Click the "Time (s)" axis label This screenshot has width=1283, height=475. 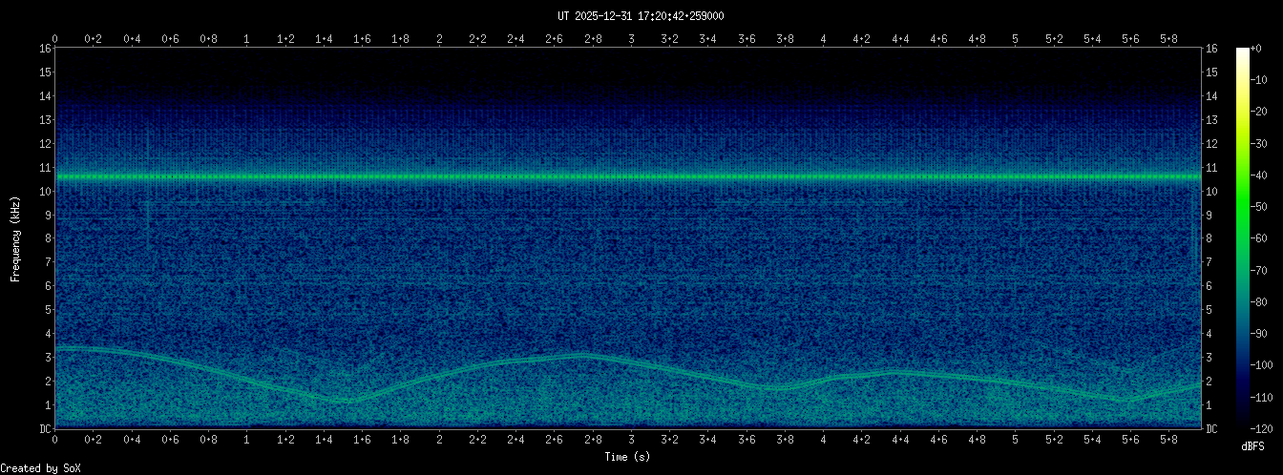pos(627,457)
